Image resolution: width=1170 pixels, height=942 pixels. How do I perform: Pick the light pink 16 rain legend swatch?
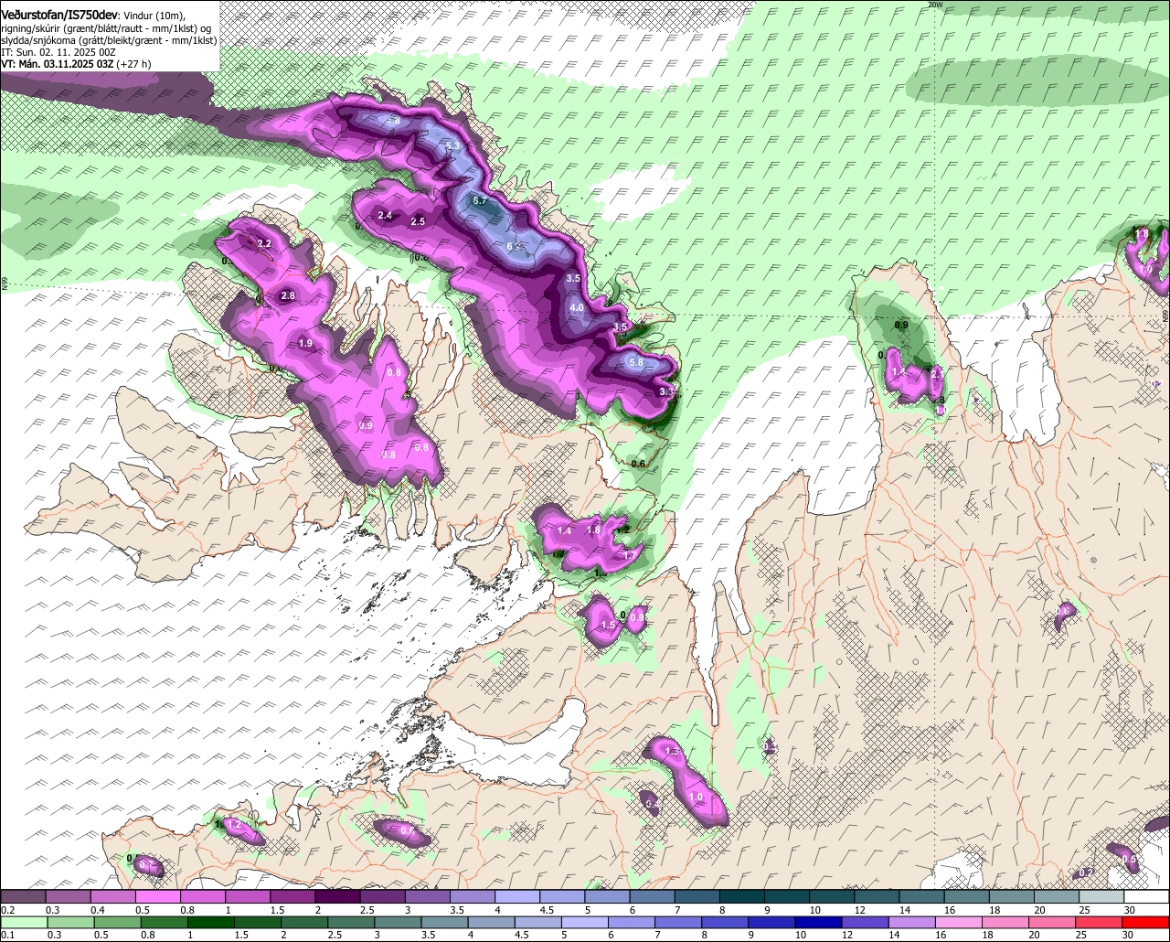point(960,922)
